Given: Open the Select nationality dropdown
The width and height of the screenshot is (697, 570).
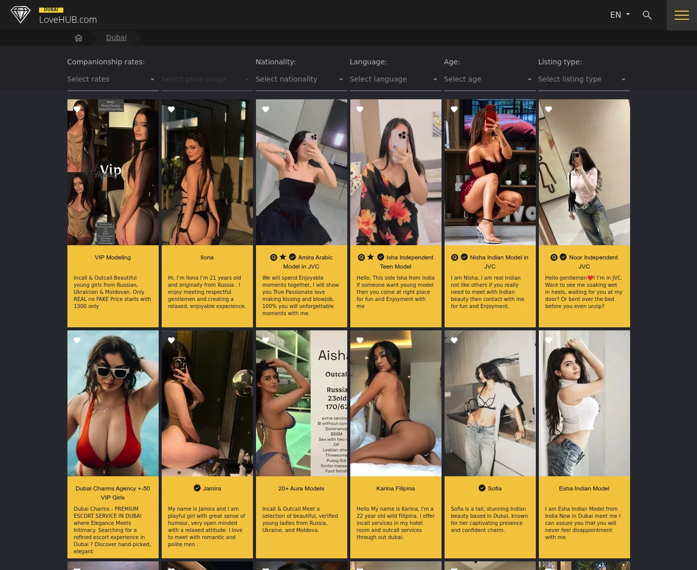Looking at the screenshot, I should [x=301, y=80].
